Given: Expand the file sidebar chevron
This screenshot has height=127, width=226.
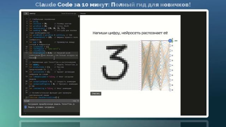Looking at the screenshot, I should (x=26, y=13).
